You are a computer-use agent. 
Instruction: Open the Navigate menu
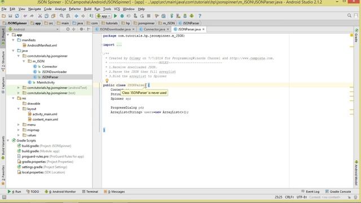tap(34, 9)
